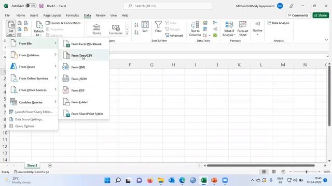Open Launch Power Query Editor
The image size is (332, 186).
(32, 112)
